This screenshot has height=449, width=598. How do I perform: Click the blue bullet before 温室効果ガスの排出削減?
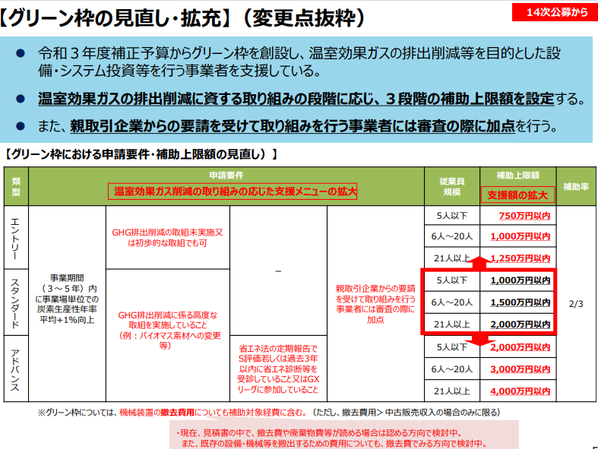click(21, 100)
